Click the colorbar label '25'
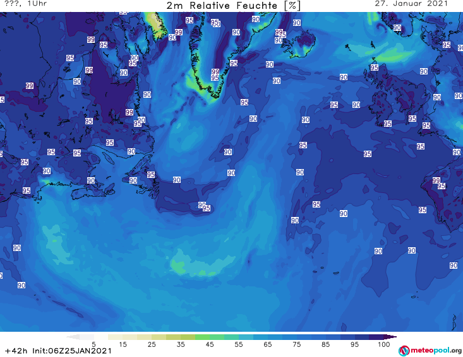Screen dimensions: 463x357 click(x=152, y=344)
